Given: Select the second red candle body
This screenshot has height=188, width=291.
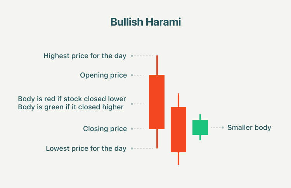Looking at the screenshot, I should 178,129.
